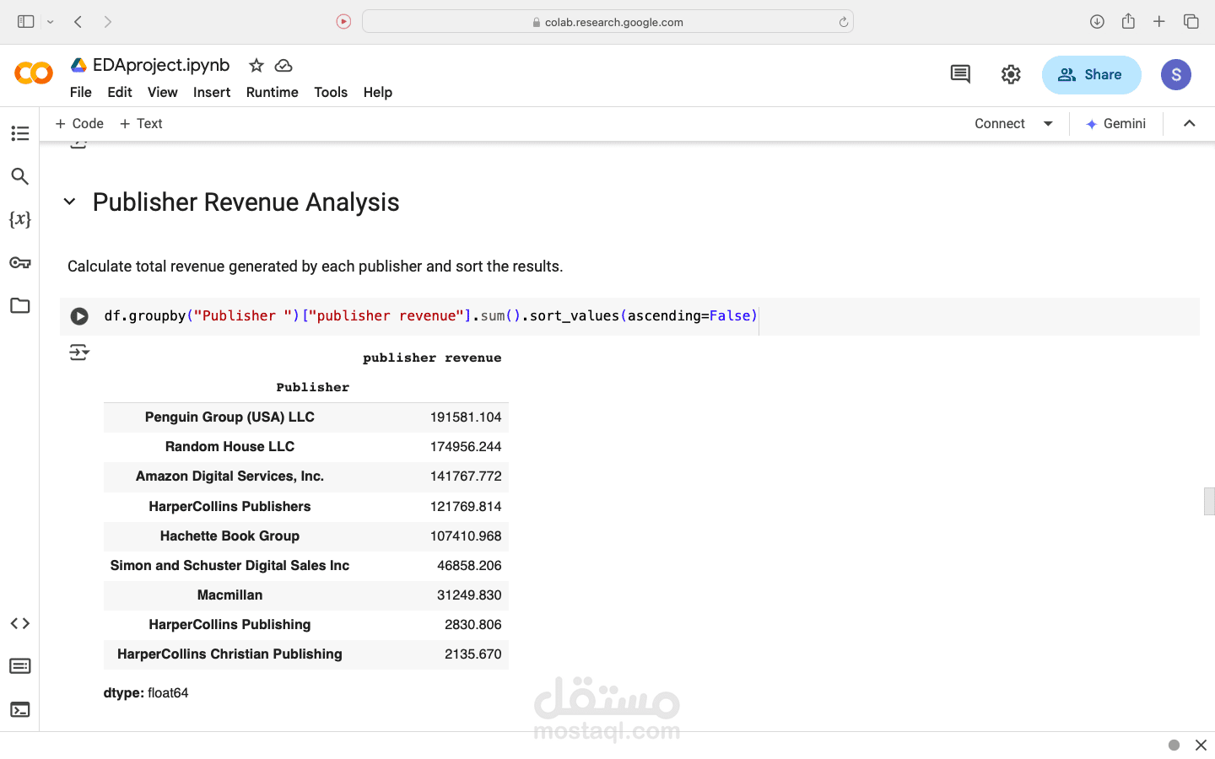Open the settings gear
The image size is (1215, 759).
(1011, 74)
